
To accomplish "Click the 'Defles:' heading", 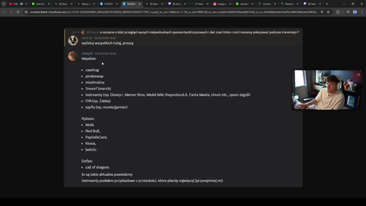I will coord(87,161).
